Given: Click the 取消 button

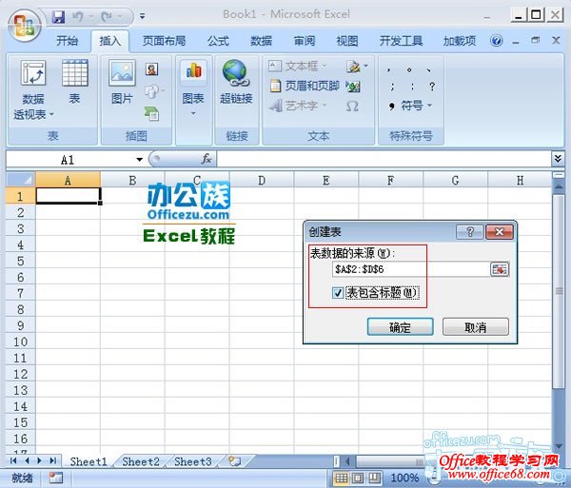Looking at the screenshot, I should point(475,327).
